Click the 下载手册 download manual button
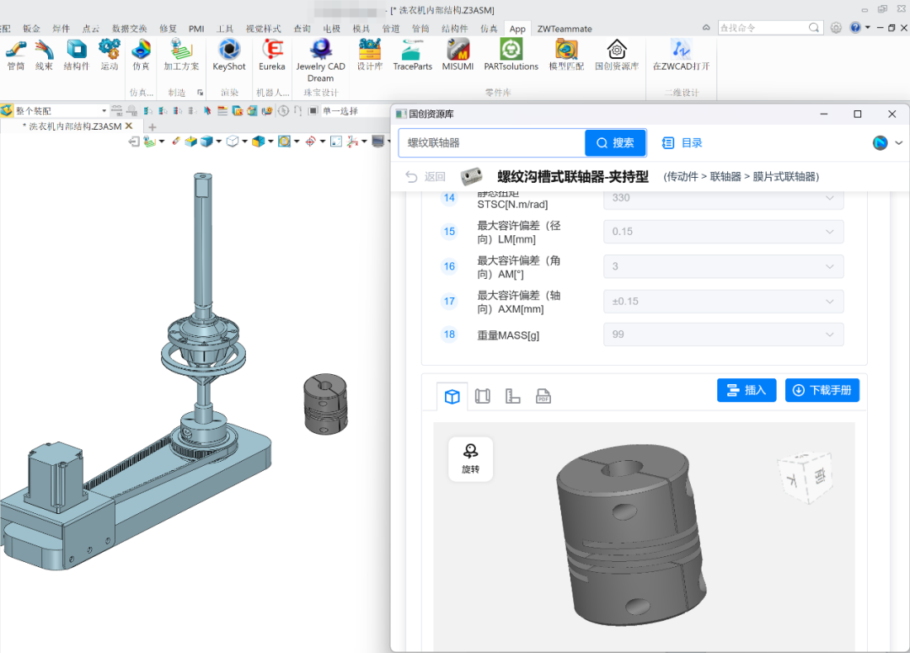Viewport: 910px width, 653px height. coord(822,390)
